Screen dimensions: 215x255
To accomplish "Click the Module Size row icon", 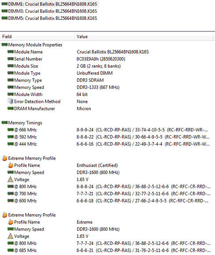I will point(11,66).
